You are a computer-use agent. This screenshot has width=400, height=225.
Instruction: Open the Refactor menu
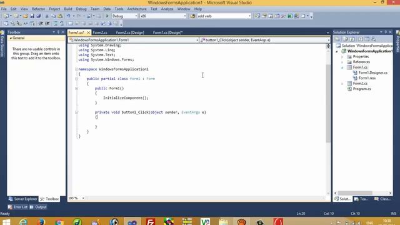(x=38, y=9)
